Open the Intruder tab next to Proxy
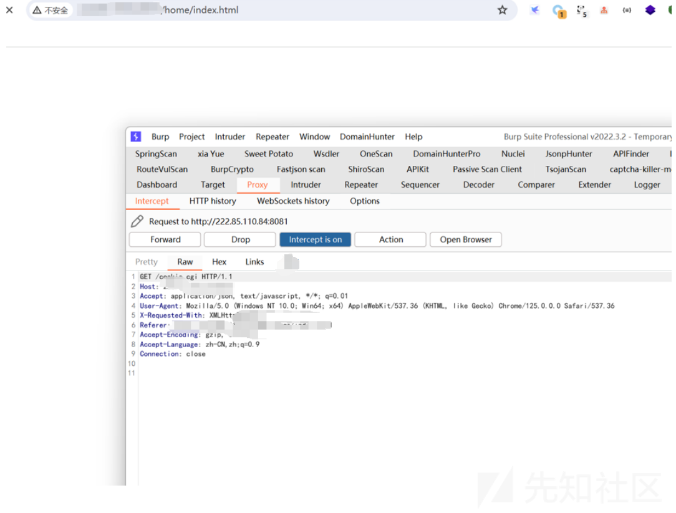The image size is (676, 513). pos(306,185)
